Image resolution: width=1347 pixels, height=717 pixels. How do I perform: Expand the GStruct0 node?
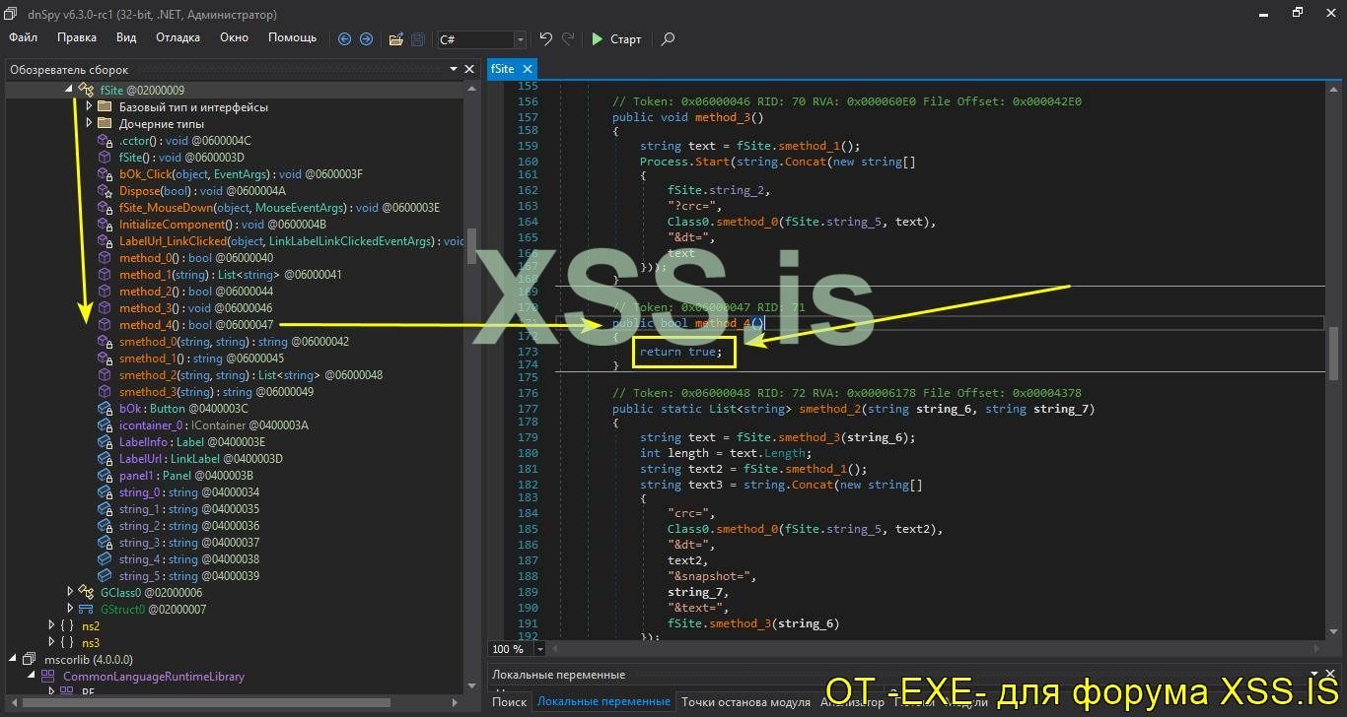(70, 609)
